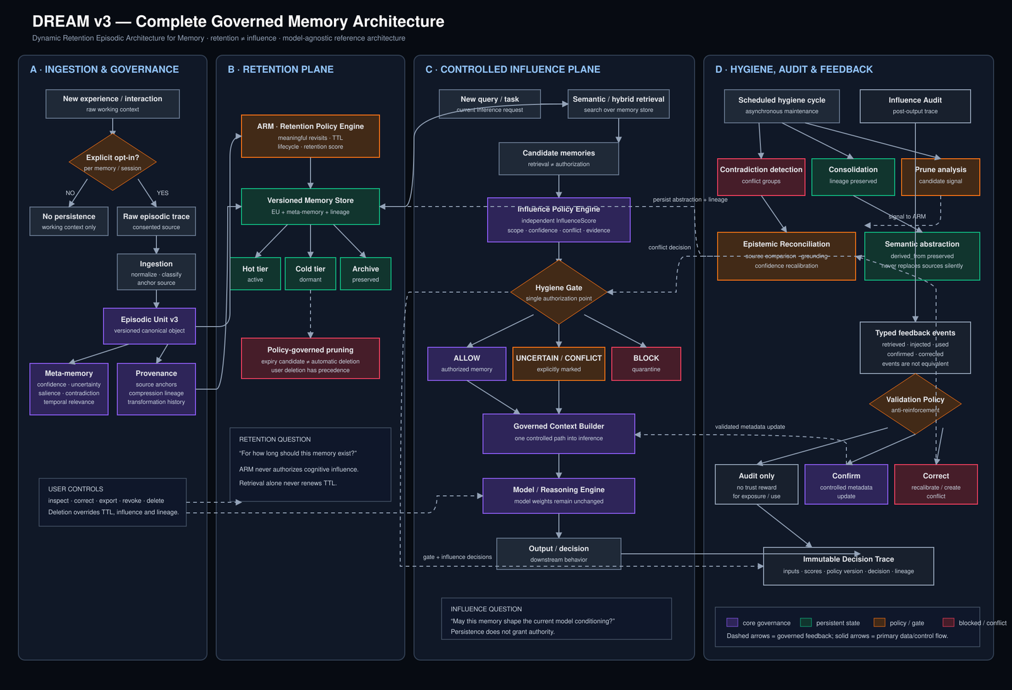
Task: Click the Hot tier box
Action: coord(255,274)
